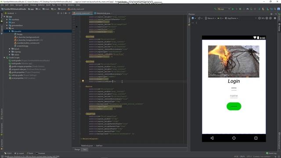Open the AppTheme dropdown in preview
The image size is (281, 158).
(231, 18)
